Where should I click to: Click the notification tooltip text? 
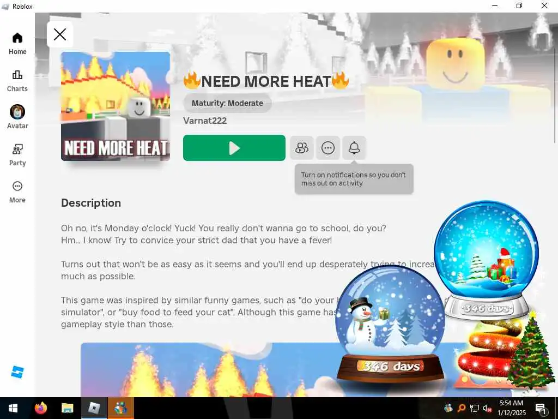(x=353, y=179)
